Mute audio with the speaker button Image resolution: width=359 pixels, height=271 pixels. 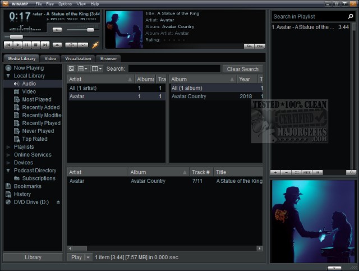click(57, 30)
